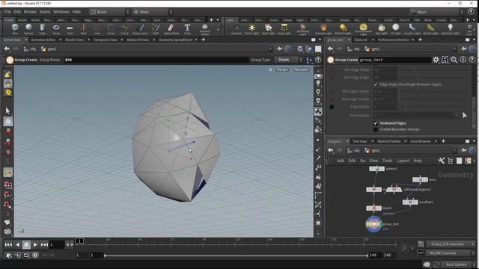Open the Main radial menu dropdown
Viewport: 479px width, 269px height.
[153, 12]
